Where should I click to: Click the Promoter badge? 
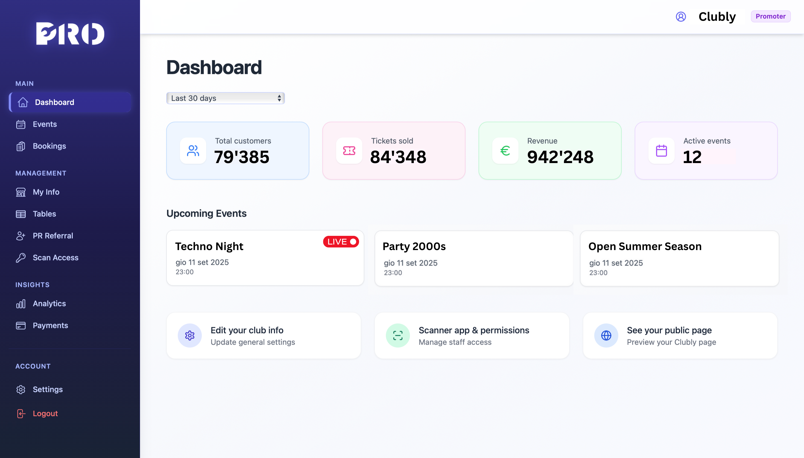(770, 16)
